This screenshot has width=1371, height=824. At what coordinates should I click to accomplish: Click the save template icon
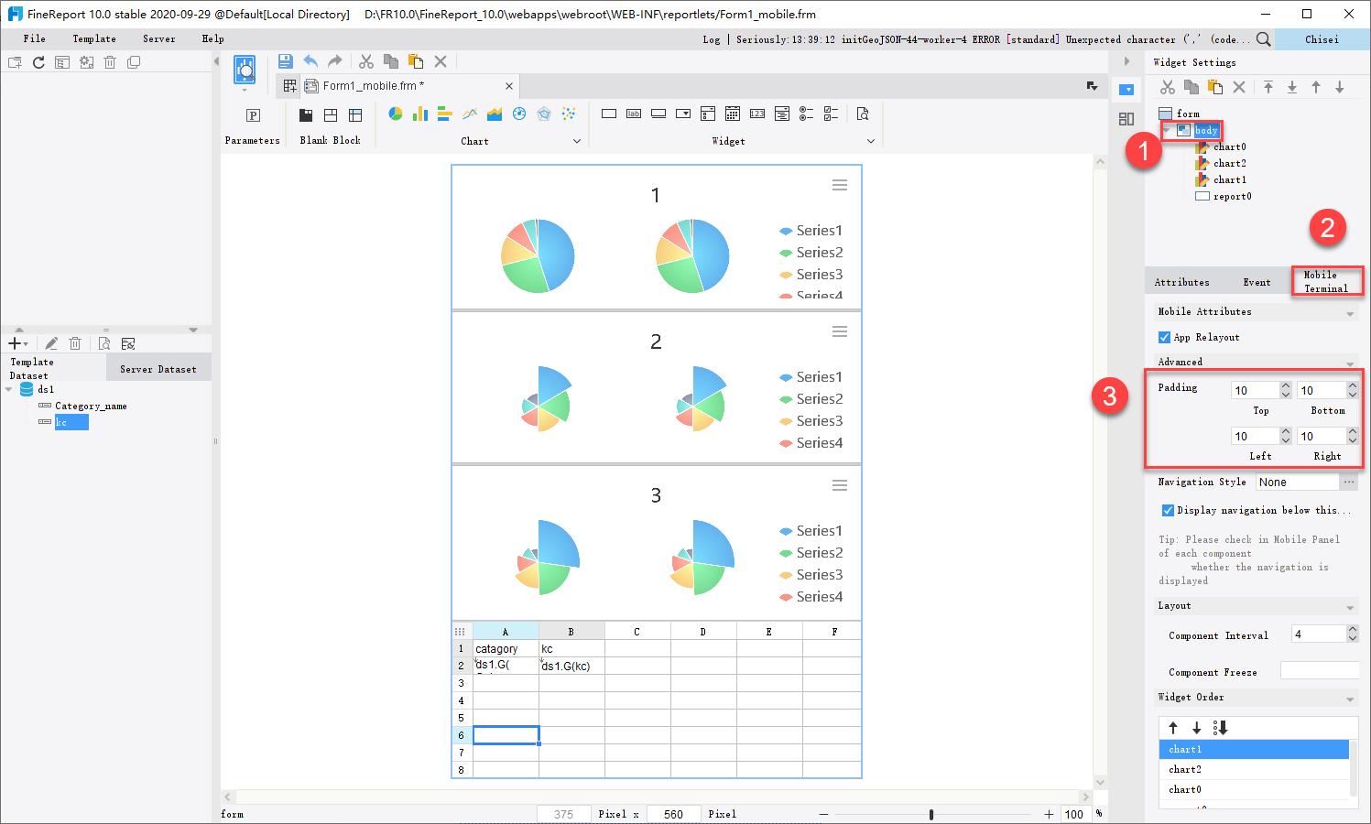coord(286,61)
